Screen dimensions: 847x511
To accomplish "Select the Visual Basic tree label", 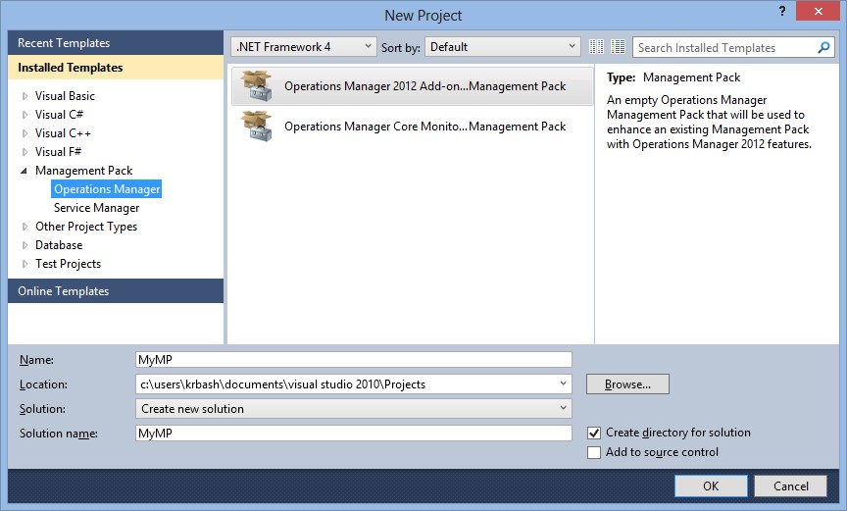I will 65,96.
